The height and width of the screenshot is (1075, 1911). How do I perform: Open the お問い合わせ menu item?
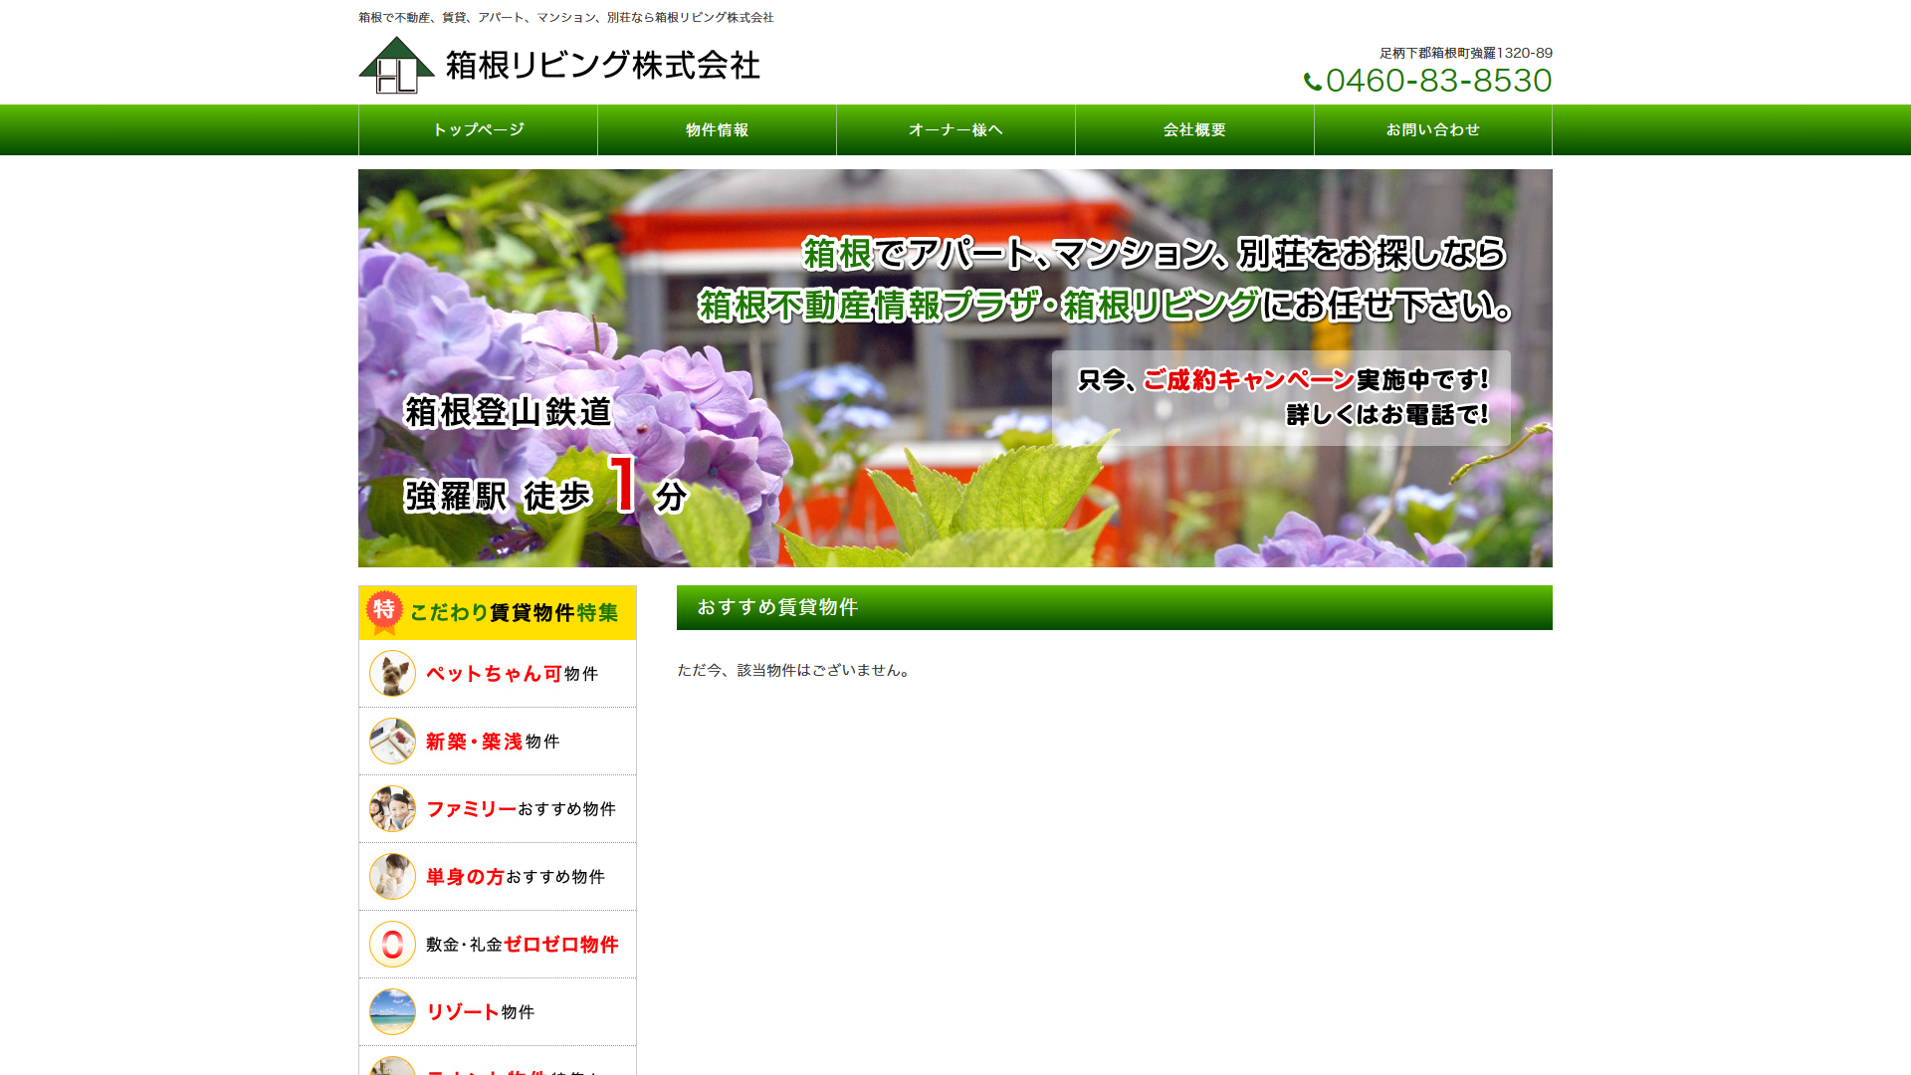1433,129
